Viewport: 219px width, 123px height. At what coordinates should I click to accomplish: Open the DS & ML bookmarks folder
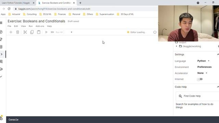pyautogui.click(x=46, y=14)
